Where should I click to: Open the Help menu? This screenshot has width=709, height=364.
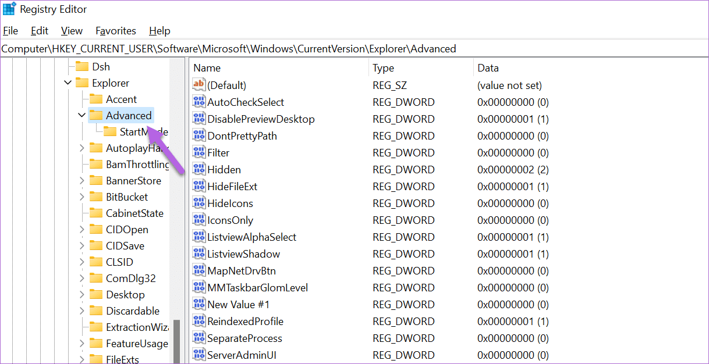159,31
